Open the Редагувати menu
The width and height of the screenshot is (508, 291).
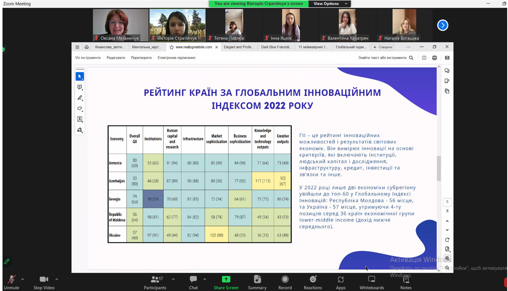(116, 58)
